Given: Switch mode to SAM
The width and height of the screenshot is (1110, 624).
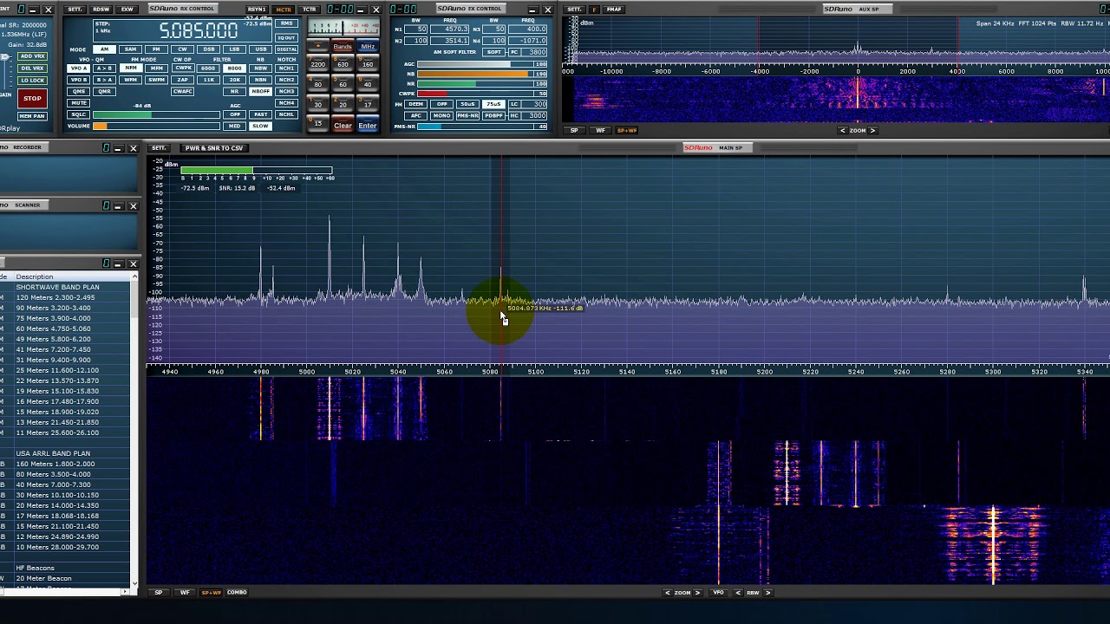Looking at the screenshot, I should click(131, 49).
